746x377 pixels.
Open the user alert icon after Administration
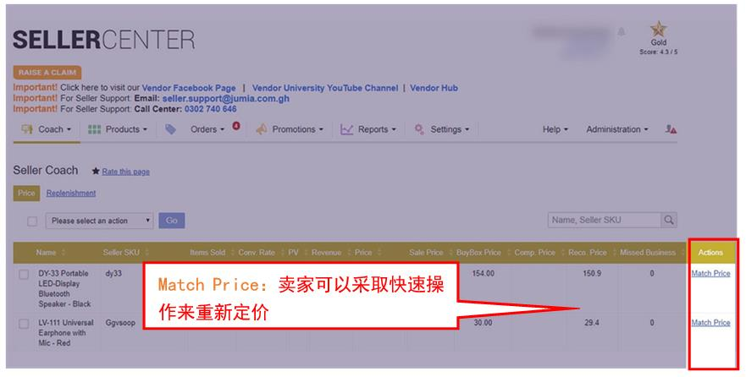[671, 129]
